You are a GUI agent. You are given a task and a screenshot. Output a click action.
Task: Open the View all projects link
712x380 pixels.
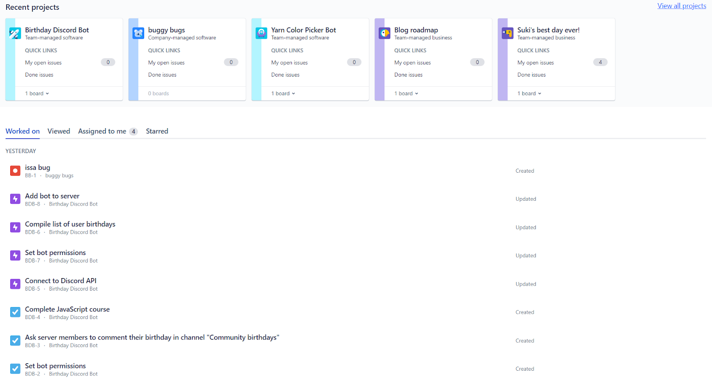(682, 6)
